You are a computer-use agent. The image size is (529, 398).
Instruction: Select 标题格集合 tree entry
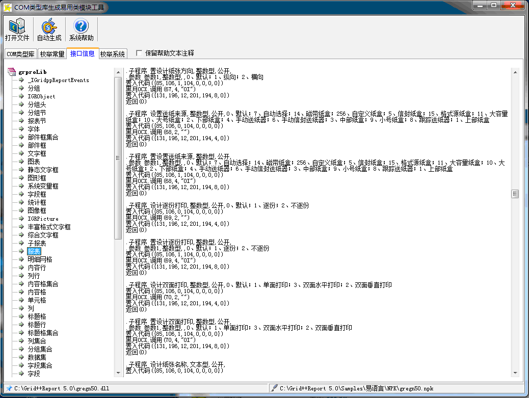click(x=43, y=333)
